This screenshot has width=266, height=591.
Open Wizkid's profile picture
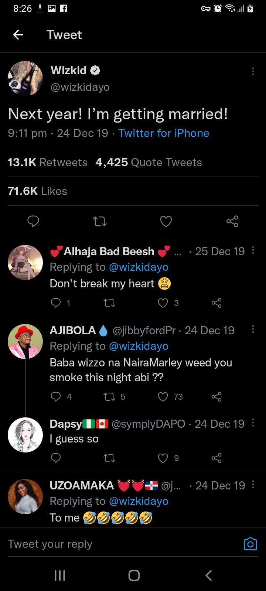click(x=25, y=78)
